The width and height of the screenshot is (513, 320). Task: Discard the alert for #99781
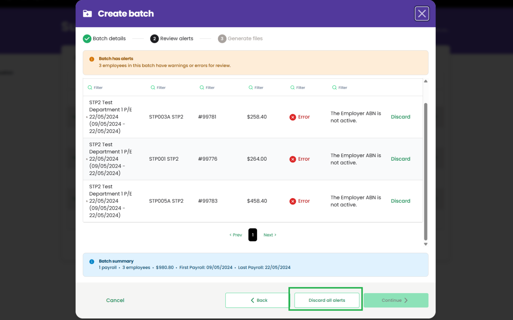(400, 117)
